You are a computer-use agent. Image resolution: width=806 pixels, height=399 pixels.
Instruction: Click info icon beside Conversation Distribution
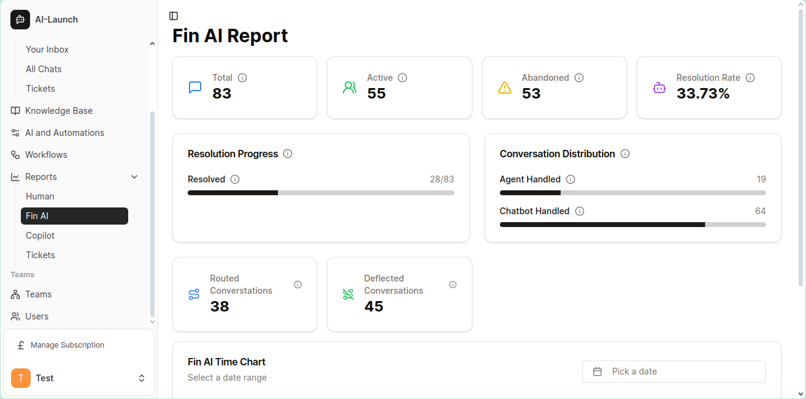click(625, 154)
